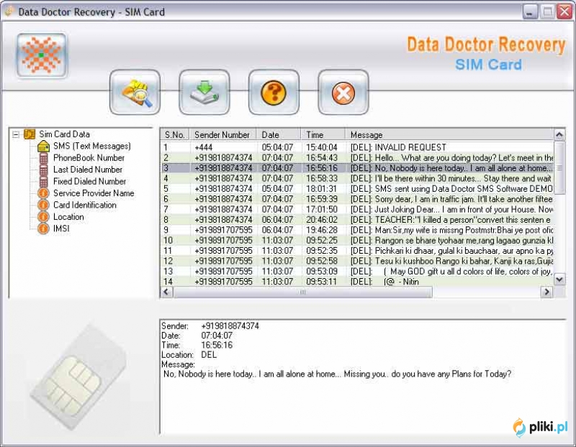Image resolution: width=576 pixels, height=447 pixels.
Task: Sort by the S.No. column header
Action: (x=175, y=134)
